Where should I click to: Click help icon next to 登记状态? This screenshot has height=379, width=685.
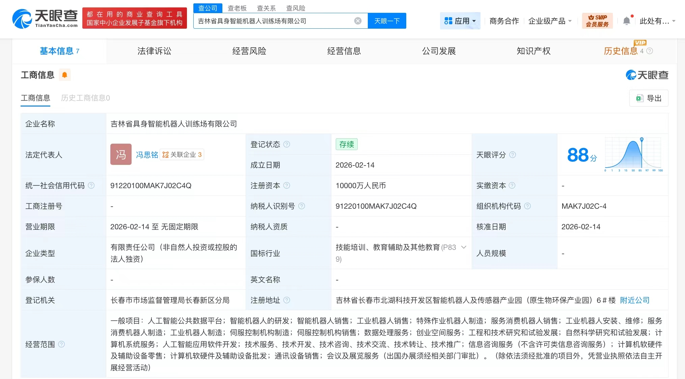286,144
